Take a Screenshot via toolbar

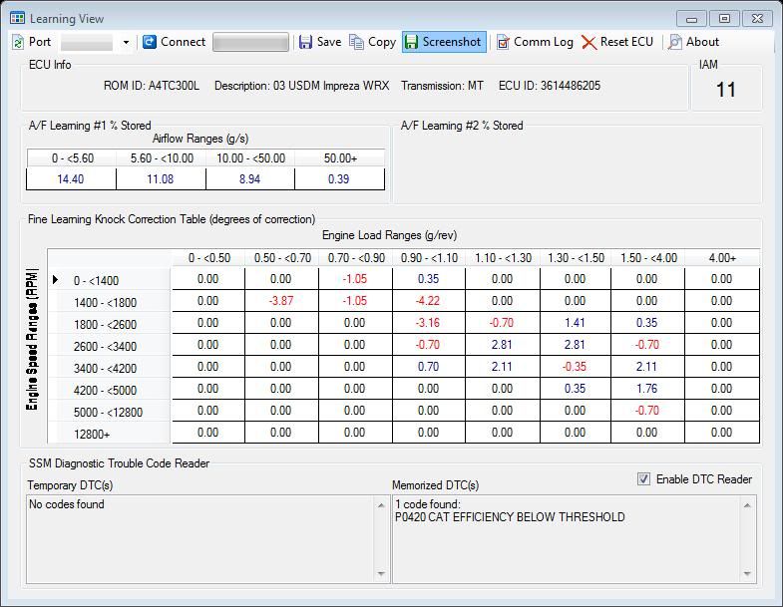coord(444,42)
